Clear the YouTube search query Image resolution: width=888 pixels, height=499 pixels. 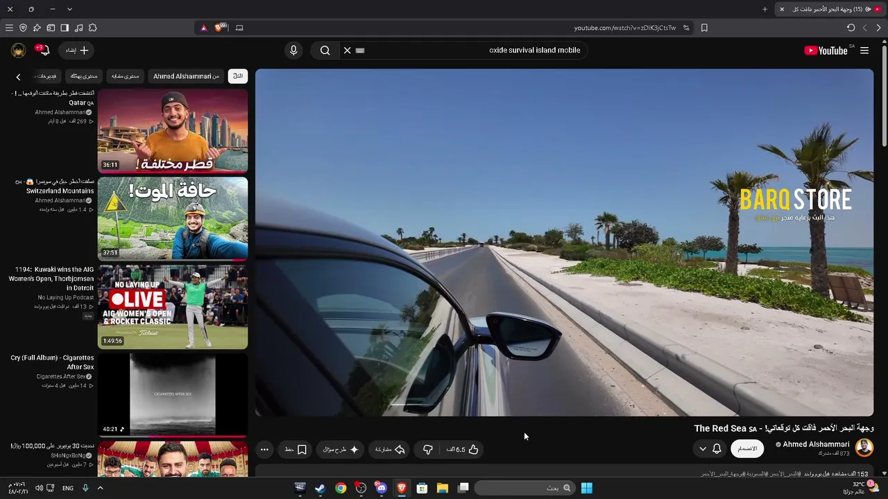click(348, 51)
